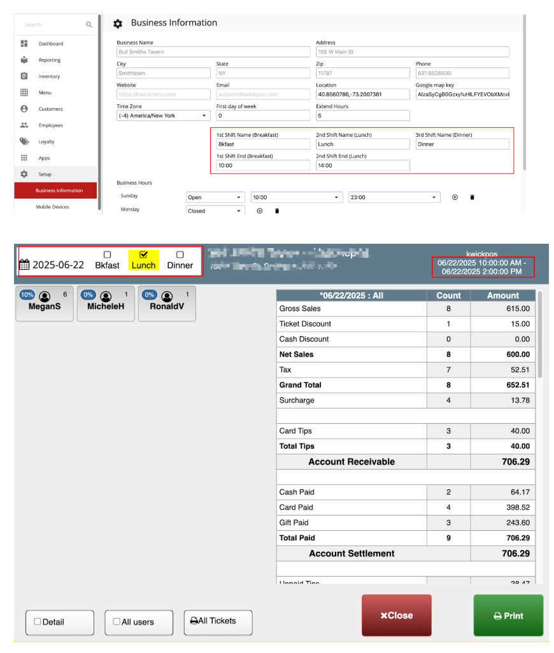
Task: Click the First day of week field
Action: tap(263, 115)
